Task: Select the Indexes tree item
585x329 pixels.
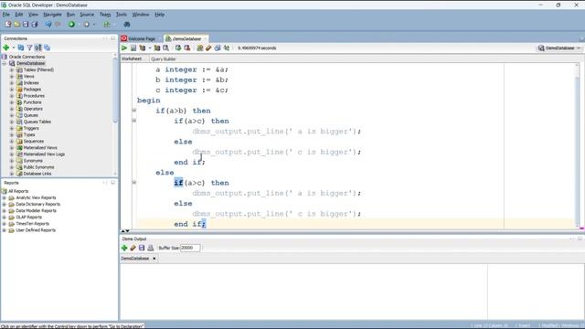Action: coord(31,83)
